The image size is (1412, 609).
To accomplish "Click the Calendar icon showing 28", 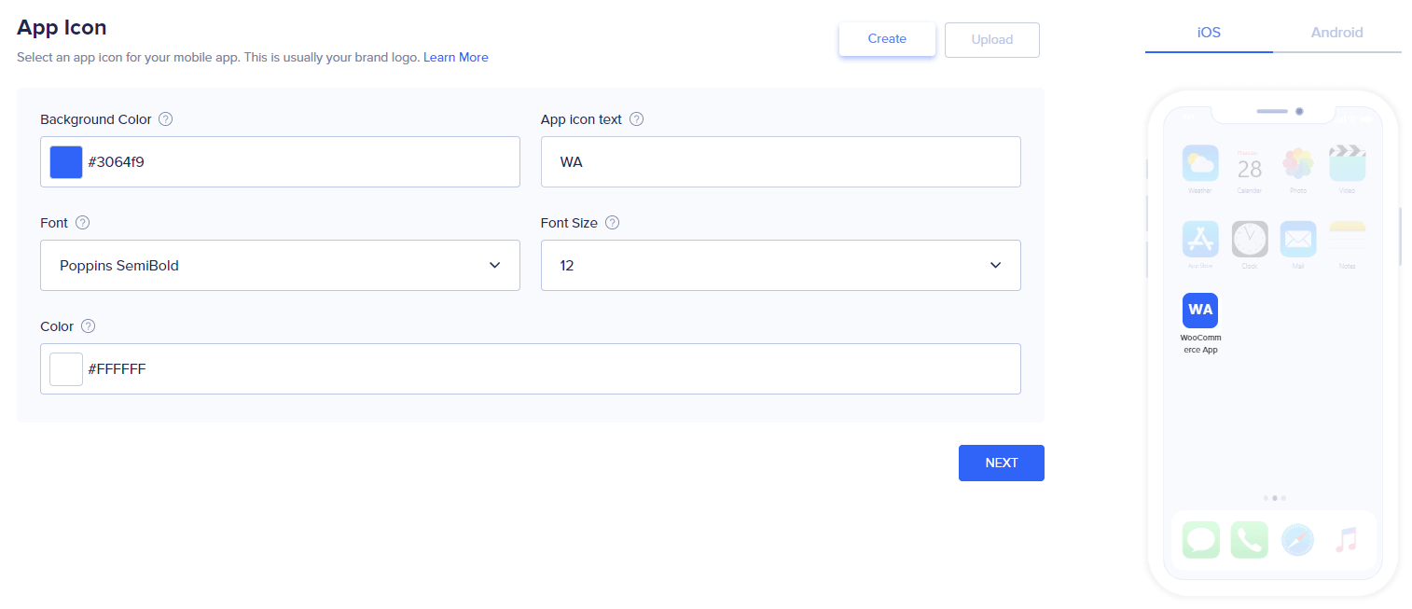I will [x=1250, y=164].
